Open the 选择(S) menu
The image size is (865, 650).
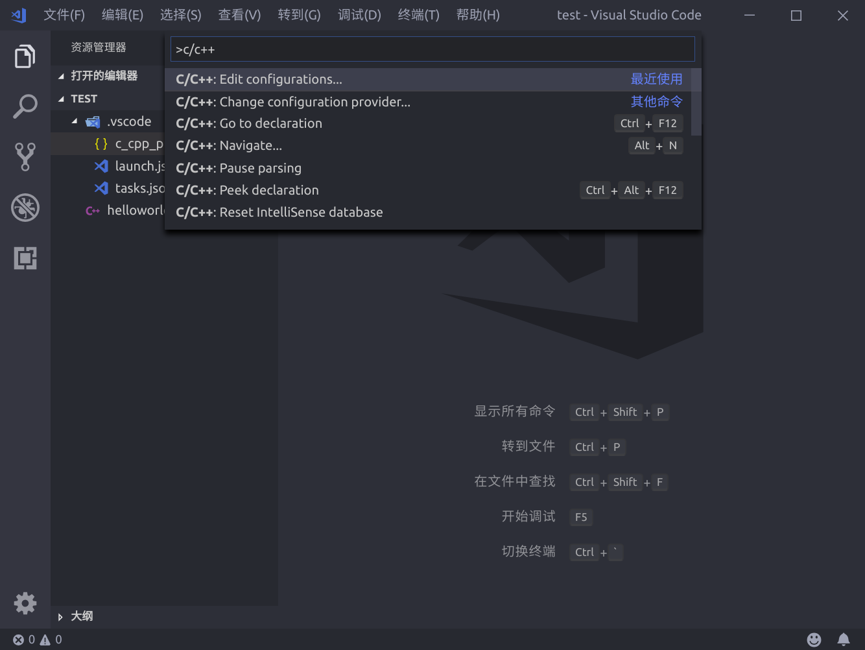tap(181, 15)
